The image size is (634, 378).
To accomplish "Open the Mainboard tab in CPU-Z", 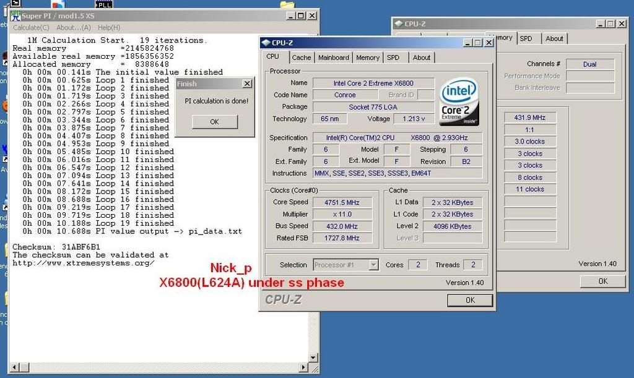I will tap(333, 57).
